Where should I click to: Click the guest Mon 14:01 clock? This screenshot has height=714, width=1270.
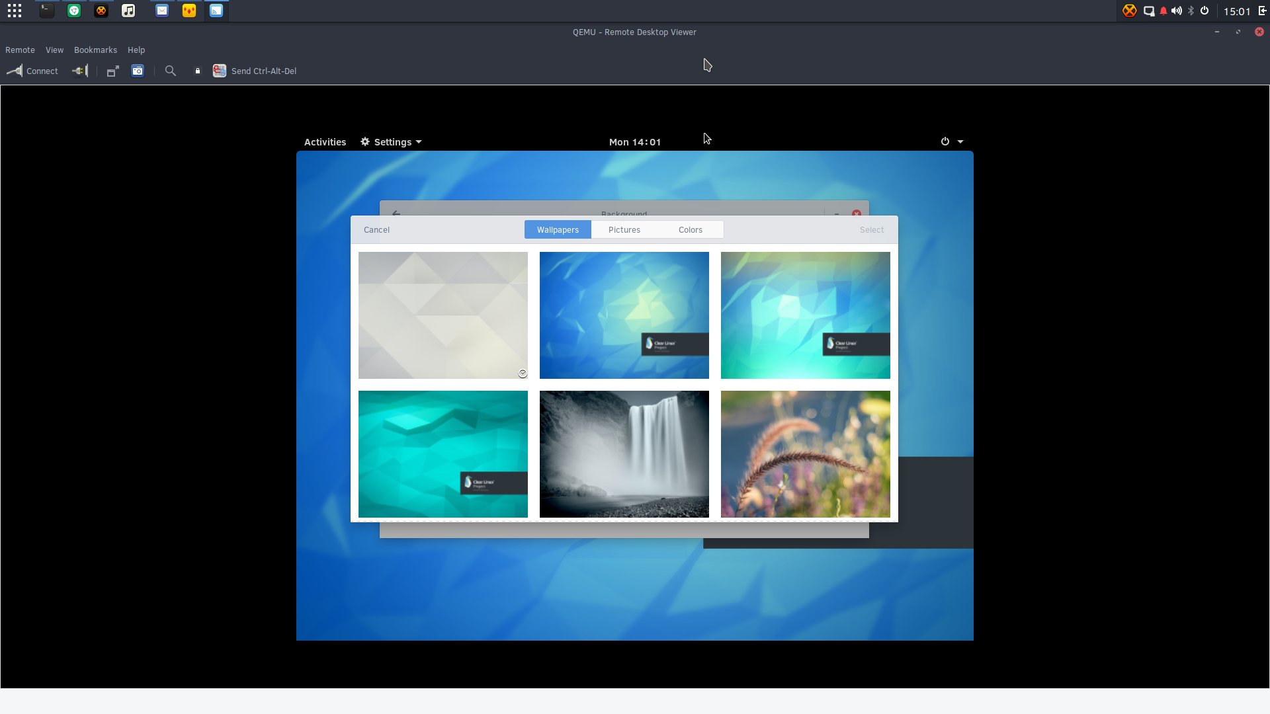point(635,142)
